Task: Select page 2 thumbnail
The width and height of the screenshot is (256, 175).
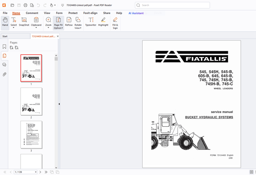Action: coord(31,102)
